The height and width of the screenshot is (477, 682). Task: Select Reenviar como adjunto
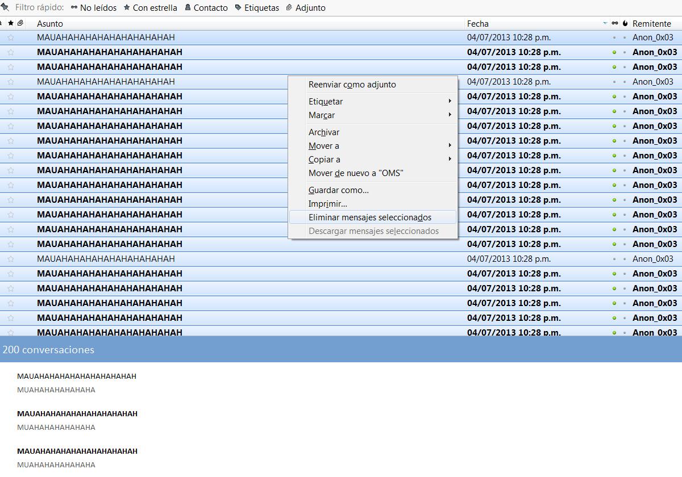[352, 85]
